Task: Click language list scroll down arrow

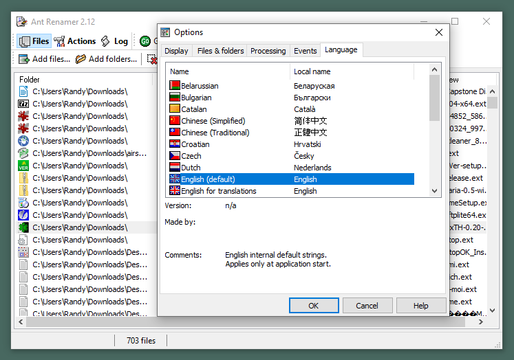Action: pos(435,191)
